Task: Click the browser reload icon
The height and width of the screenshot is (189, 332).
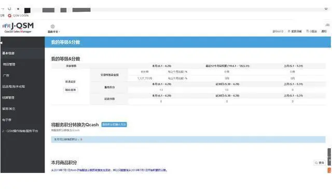Action: 9,9
